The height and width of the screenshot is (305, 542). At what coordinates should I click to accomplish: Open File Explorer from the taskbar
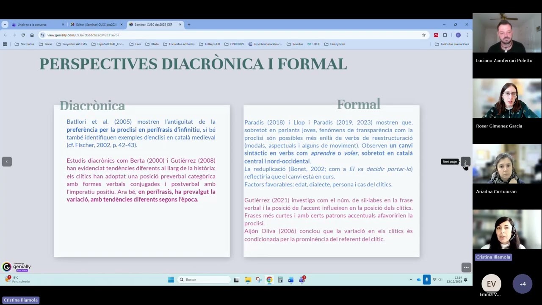tap(247, 280)
